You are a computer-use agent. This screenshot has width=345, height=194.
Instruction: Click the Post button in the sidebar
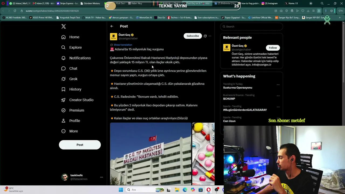click(x=80, y=145)
